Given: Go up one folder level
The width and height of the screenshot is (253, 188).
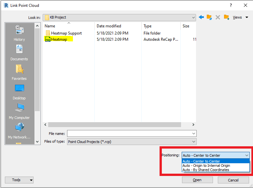Looking at the screenshot, I should coord(209,17).
